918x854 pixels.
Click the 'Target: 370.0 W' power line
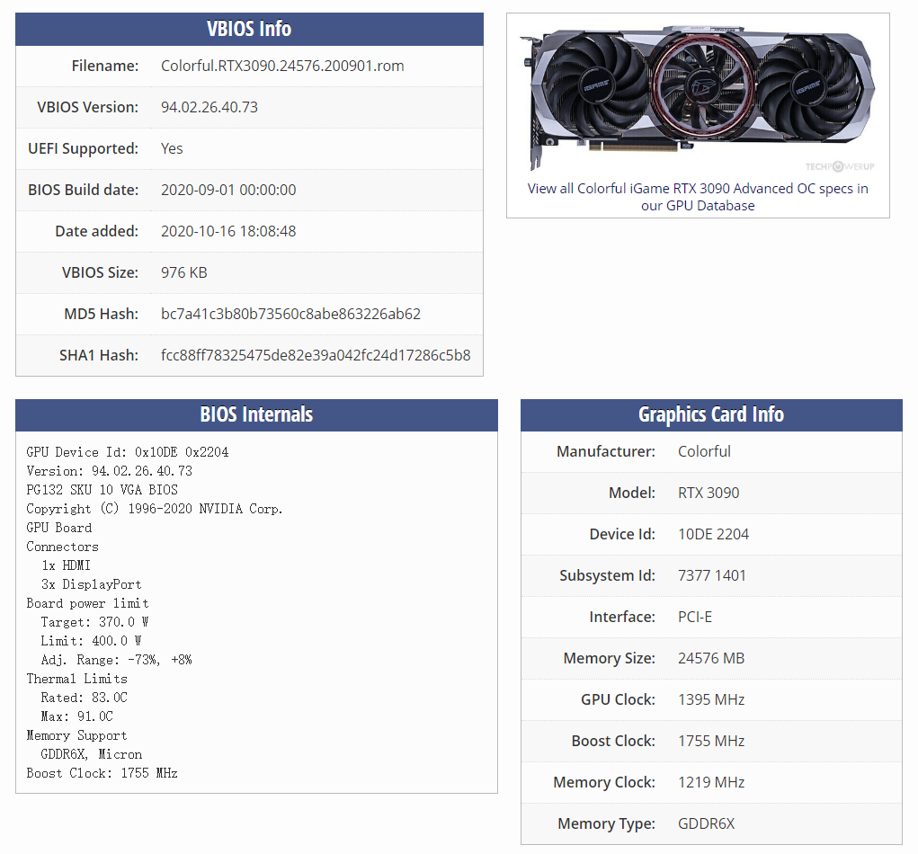[94, 622]
